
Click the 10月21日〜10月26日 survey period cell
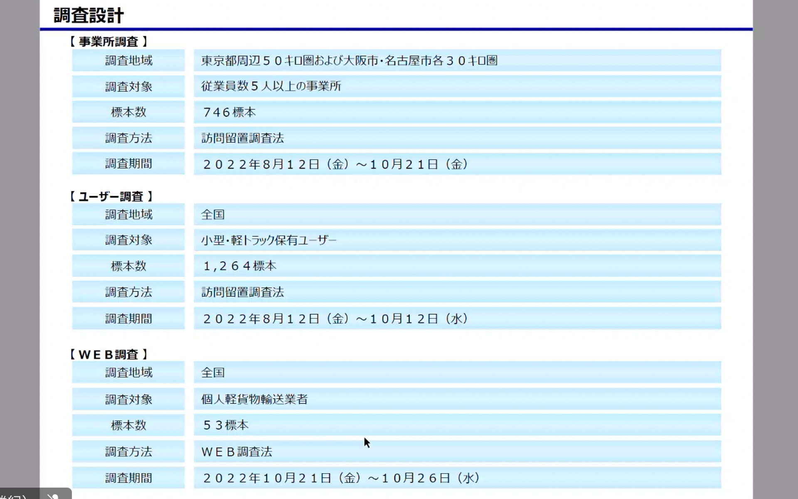point(342,478)
